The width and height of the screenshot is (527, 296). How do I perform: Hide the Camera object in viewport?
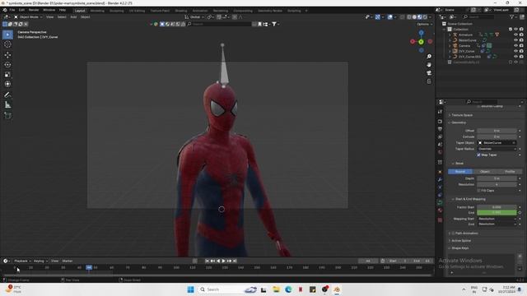pos(516,46)
